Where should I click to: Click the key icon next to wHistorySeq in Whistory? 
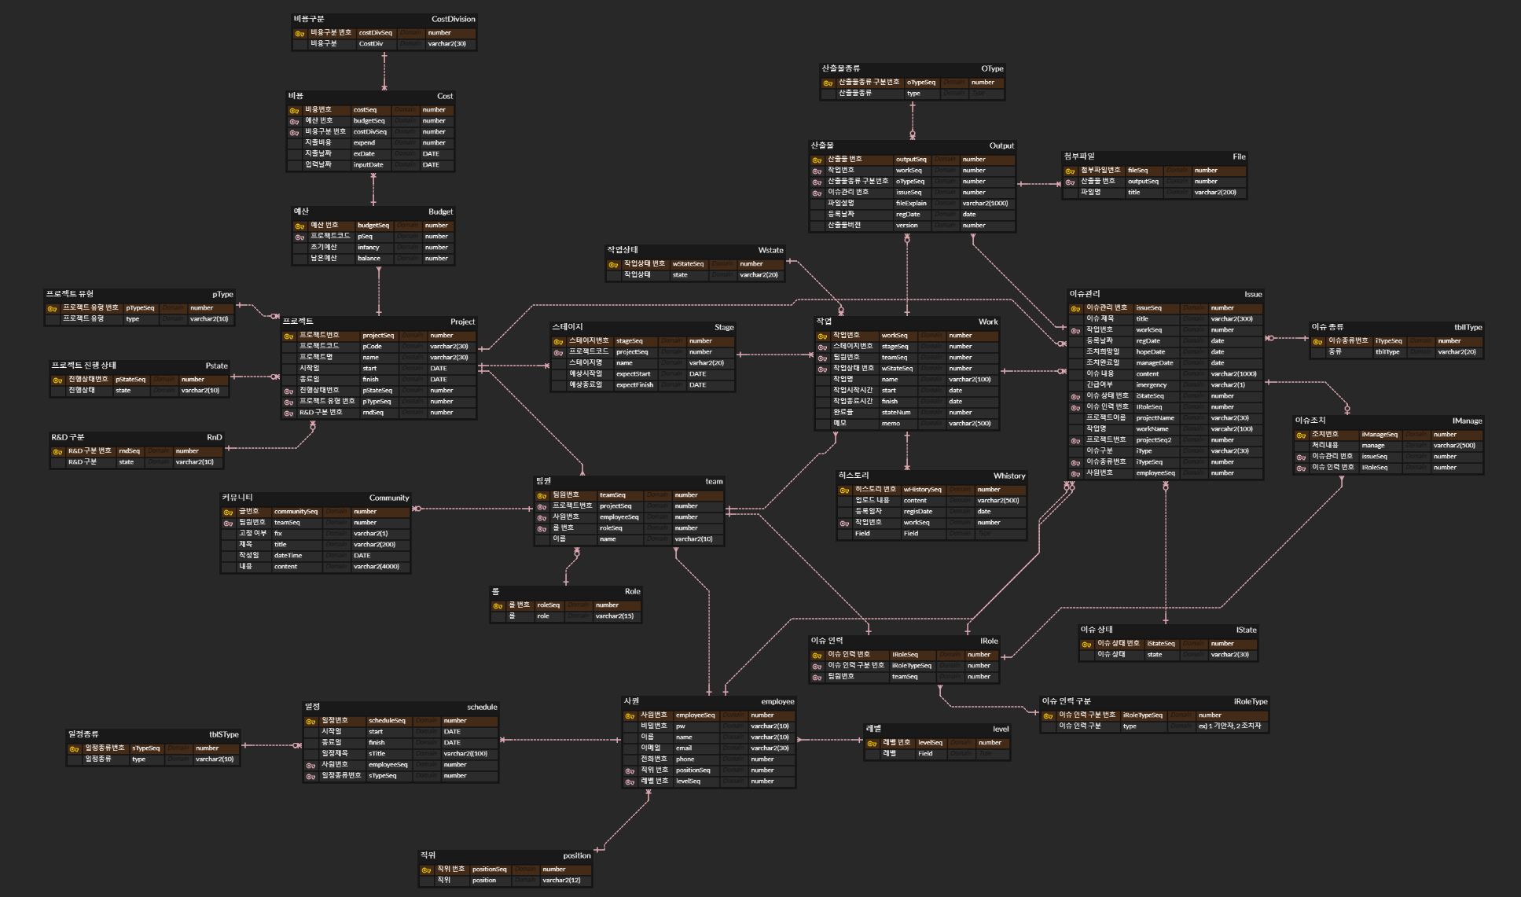[844, 490]
